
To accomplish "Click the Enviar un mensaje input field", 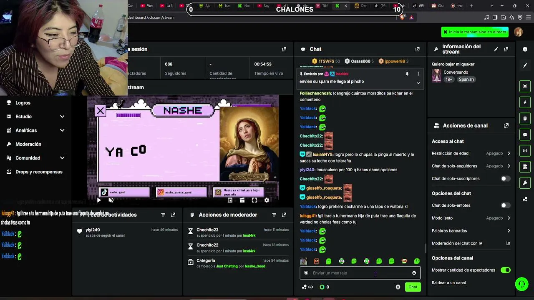I will 360,273.
